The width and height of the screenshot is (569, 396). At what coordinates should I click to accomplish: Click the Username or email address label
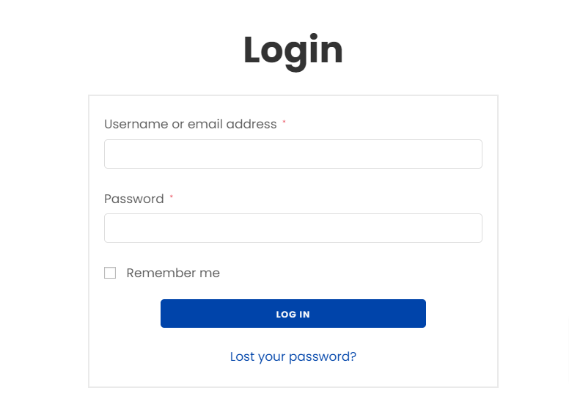[x=190, y=124]
